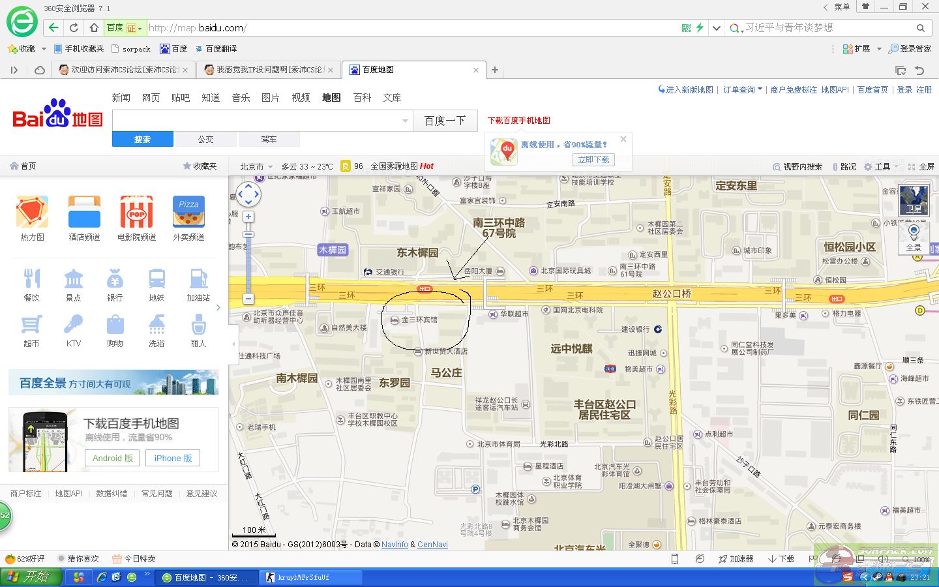Screen dimensions: 939x587
Task: Switch to the 百科 navigation item
Action: 362,98
